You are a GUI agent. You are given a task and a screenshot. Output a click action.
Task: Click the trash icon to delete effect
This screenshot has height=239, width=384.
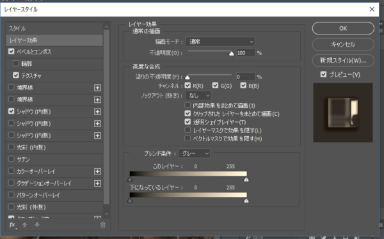click(x=103, y=225)
